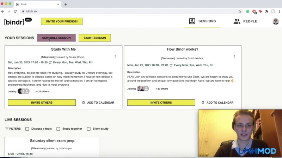Switch to the People tab
282x158 pixels.
(x=245, y=21)
